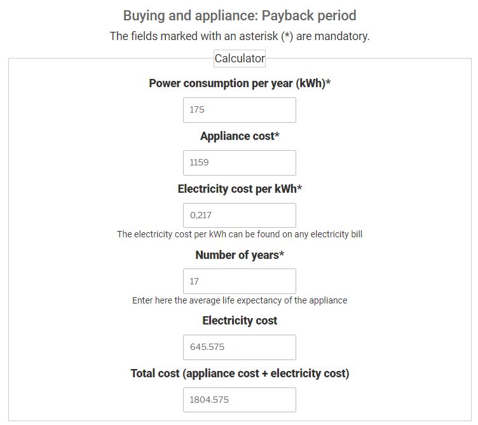Click the asterisk after 'Appliance cost'
The width and height of the screenshot is (478, 425).
pyautogui.click(x=277, y=135)
